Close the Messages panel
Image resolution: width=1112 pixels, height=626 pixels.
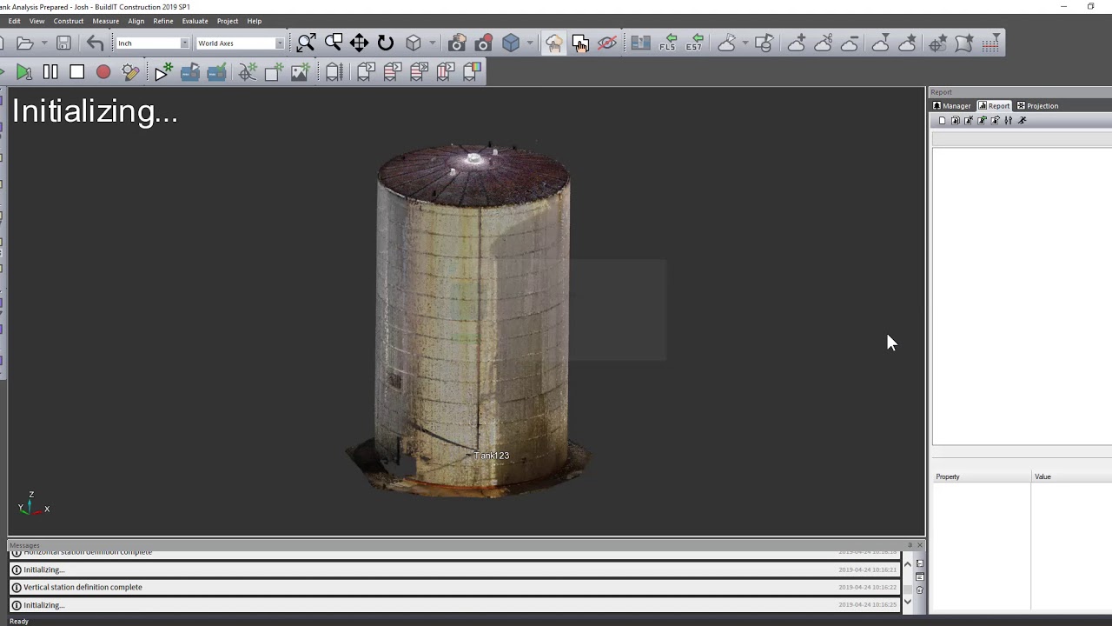coord(920,546)
